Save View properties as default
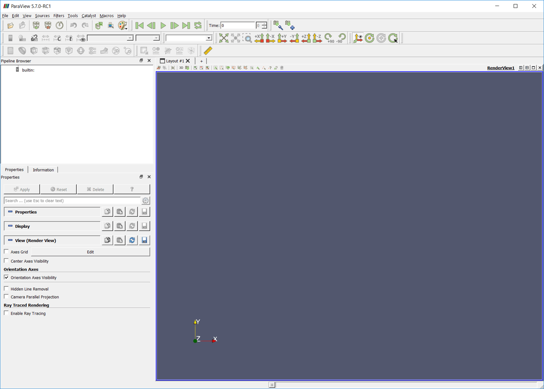Image resolution: width=544 pixels, height=389 pixels. point(144,240)
